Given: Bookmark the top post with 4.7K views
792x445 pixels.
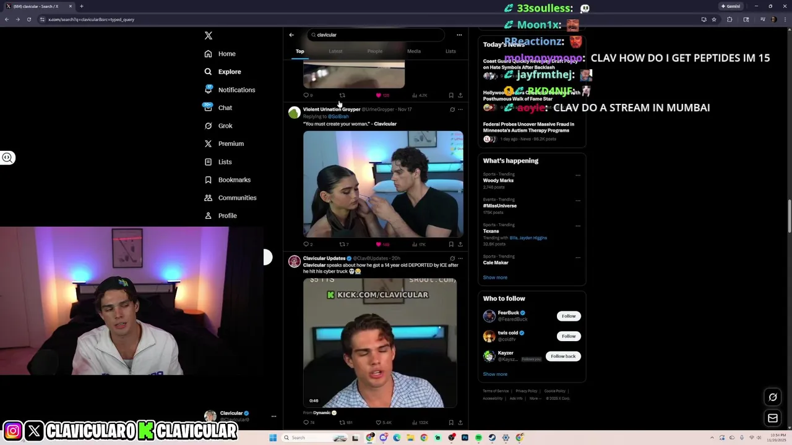Looking at the screenshot, I should pos(451,95).
